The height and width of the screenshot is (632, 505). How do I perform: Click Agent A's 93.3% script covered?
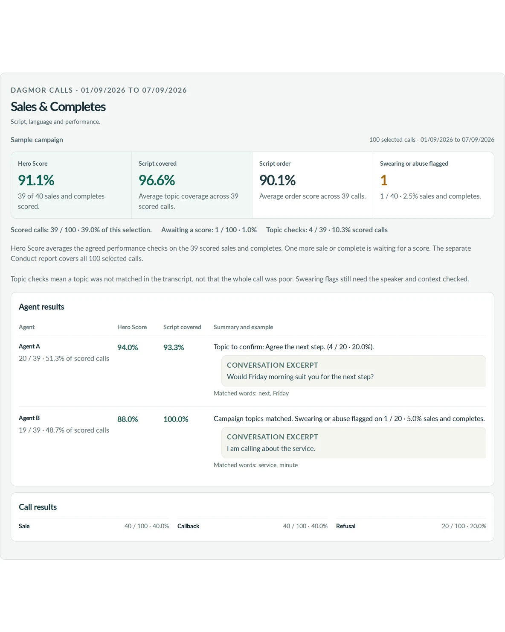tap(174, 348)
